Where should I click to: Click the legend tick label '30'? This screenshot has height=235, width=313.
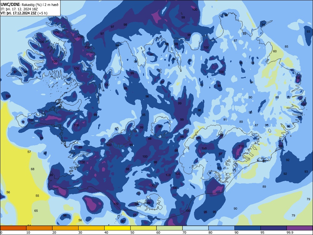80,232
